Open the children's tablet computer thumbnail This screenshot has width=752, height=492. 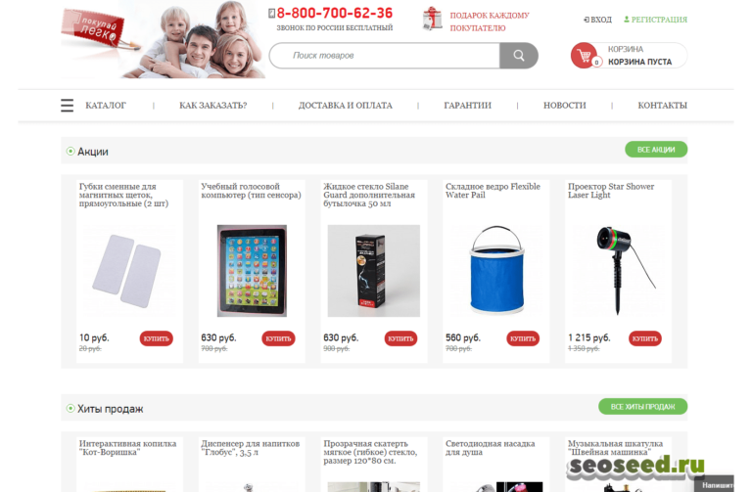[x=252, y=271]
